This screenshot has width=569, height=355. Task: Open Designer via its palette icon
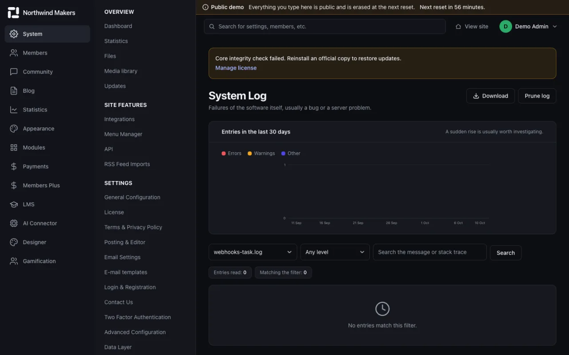click(x=14, y=242)
